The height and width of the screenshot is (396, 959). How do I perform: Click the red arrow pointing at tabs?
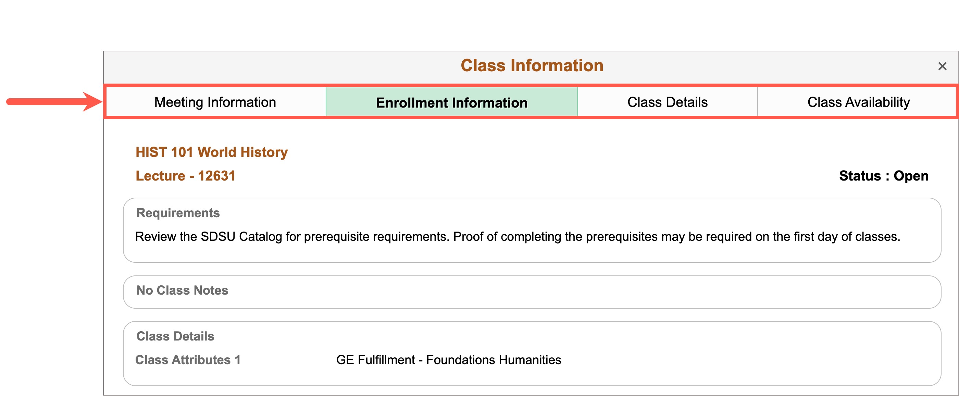(54, 102)
